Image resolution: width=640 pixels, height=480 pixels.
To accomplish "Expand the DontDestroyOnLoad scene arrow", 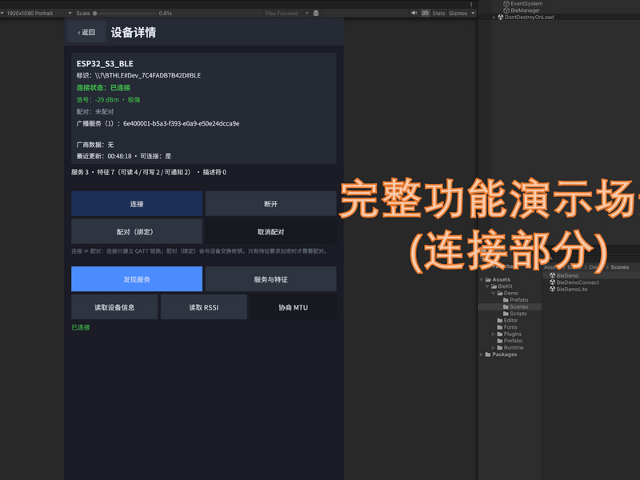I will click(x=494, y=17).
